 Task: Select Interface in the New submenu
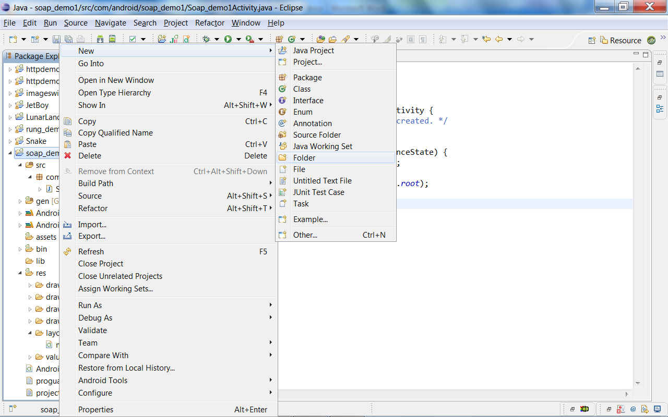tap(336, 101)
